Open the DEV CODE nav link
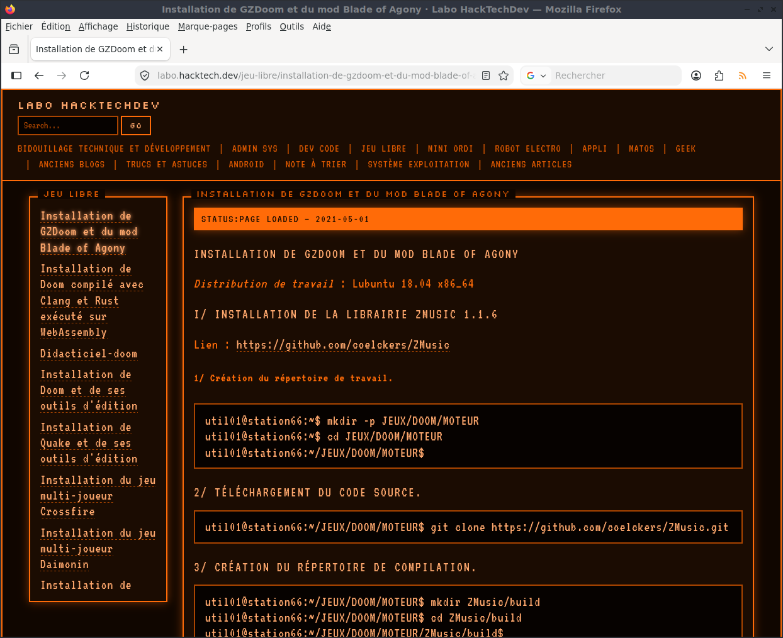The height and width of the screenshot is (638, 783). click(x=319, y=149)
